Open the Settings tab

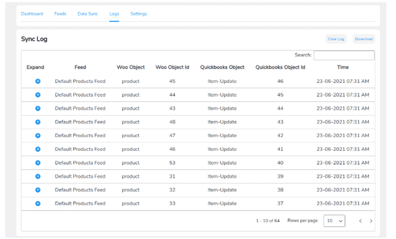(x=139, y=14)
